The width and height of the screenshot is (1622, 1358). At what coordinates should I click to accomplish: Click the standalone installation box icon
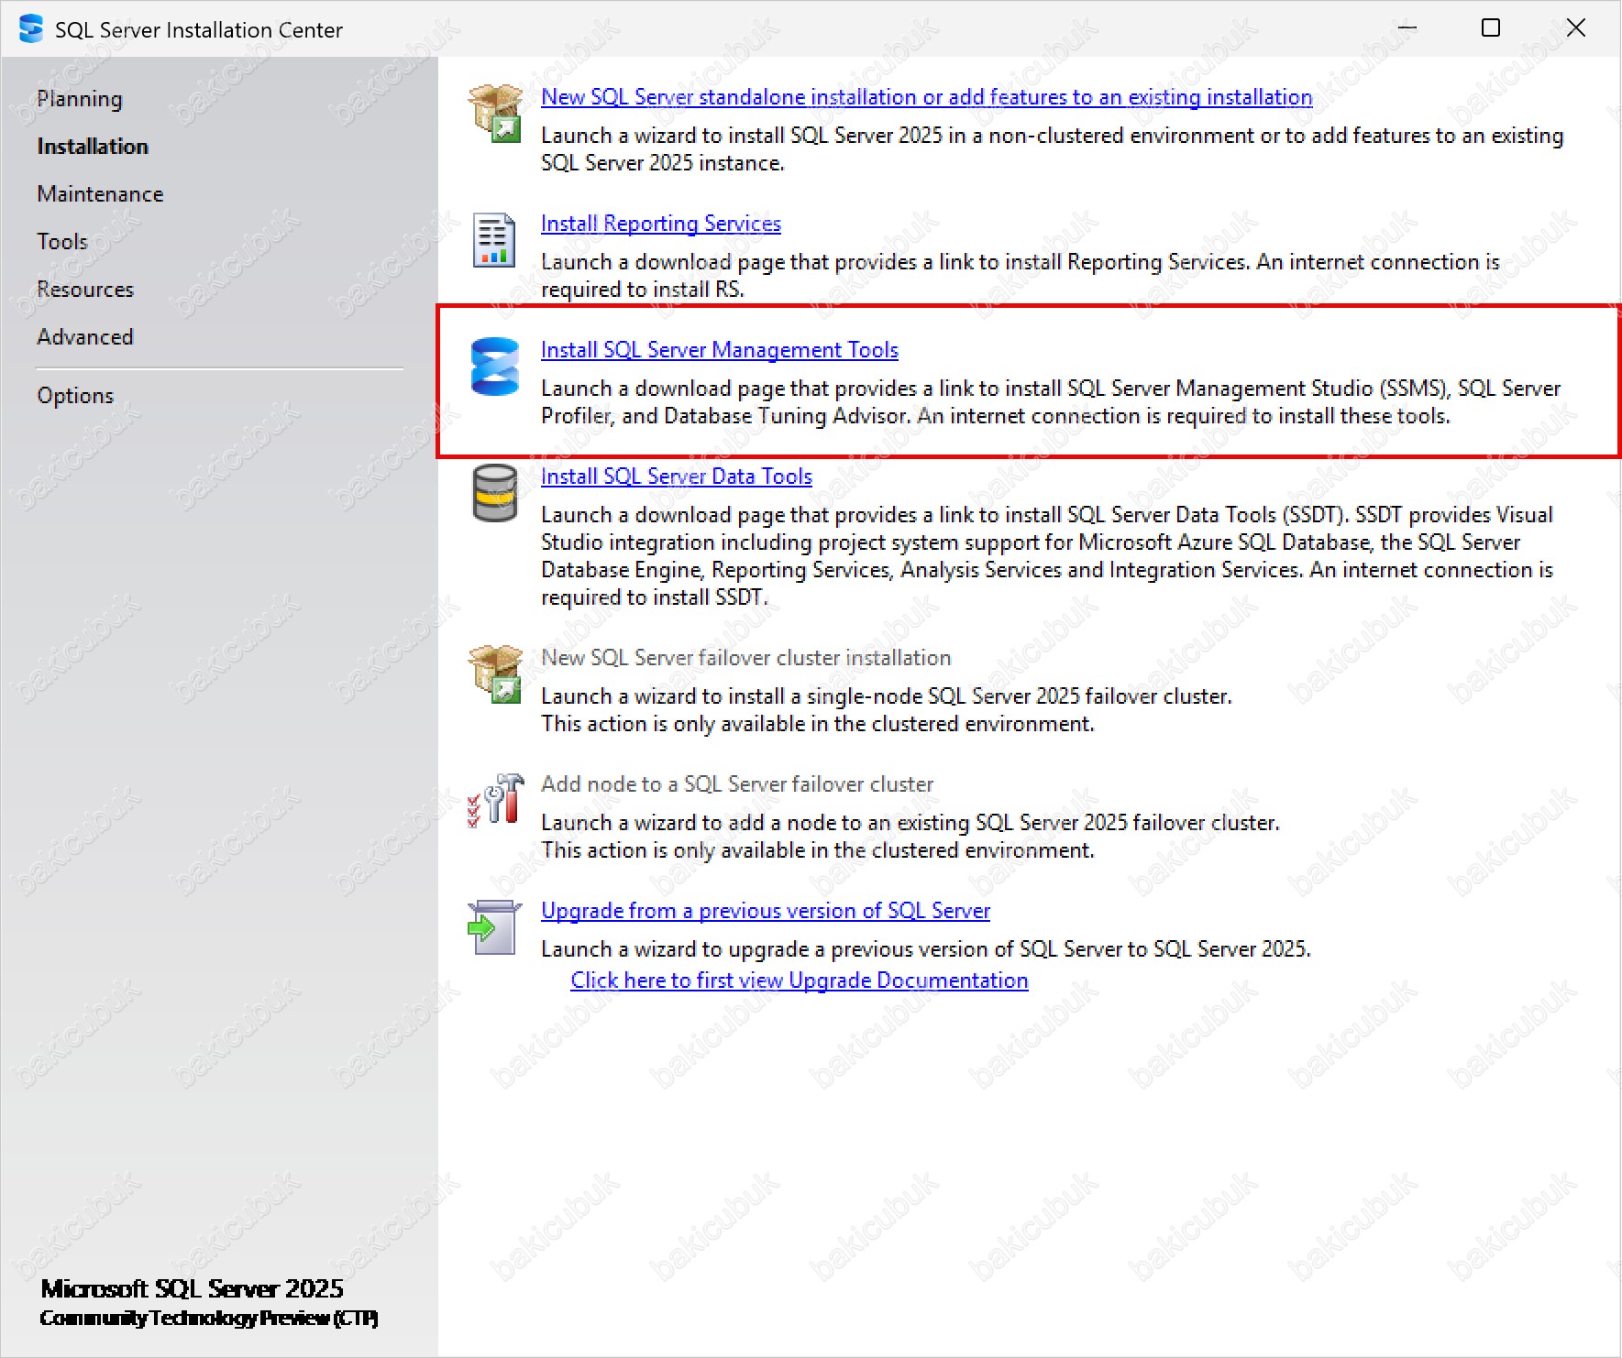click(x=495, y=113)
